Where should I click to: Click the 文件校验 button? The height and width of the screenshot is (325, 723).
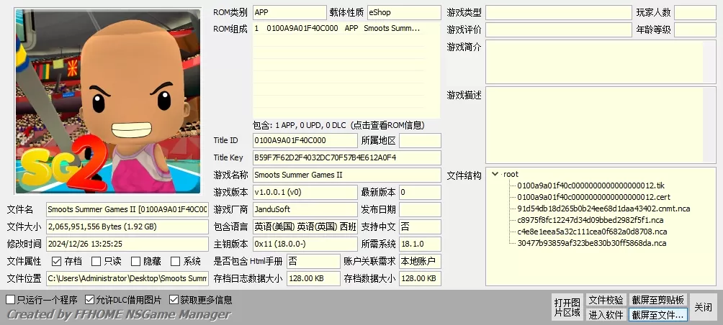(606, 300)
